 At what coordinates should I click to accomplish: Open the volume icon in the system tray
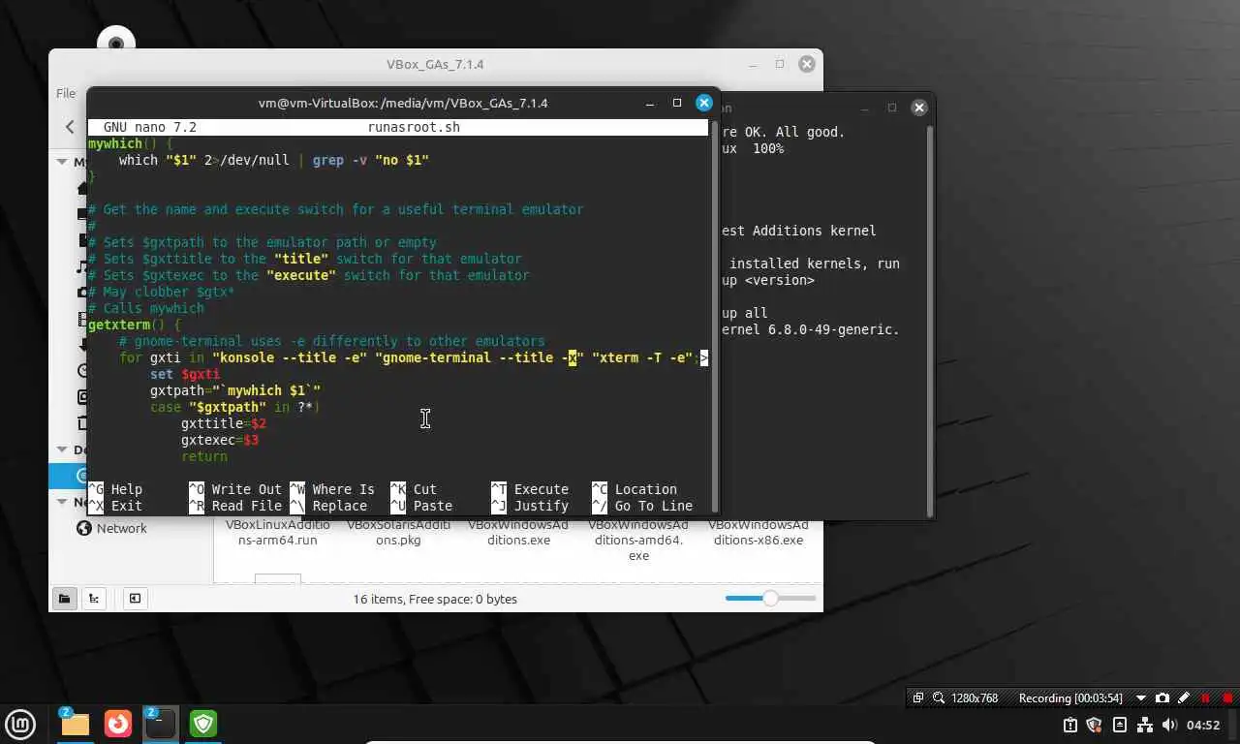click(1169, 725)
